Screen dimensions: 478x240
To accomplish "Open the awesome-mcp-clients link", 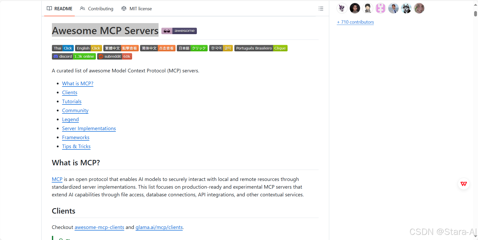I will click(x=99, y=227).
